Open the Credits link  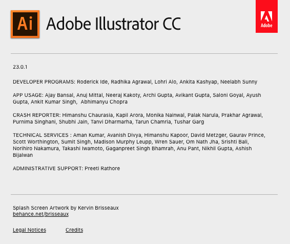74,230
